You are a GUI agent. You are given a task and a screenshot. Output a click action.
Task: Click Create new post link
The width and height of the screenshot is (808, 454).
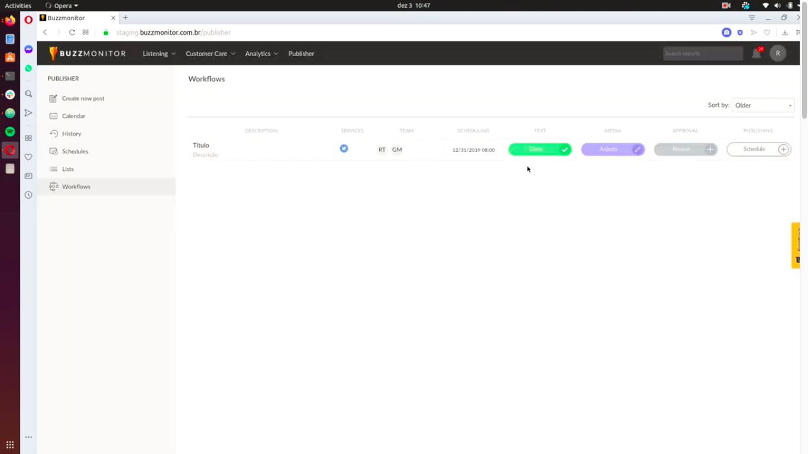coord(83,99)
